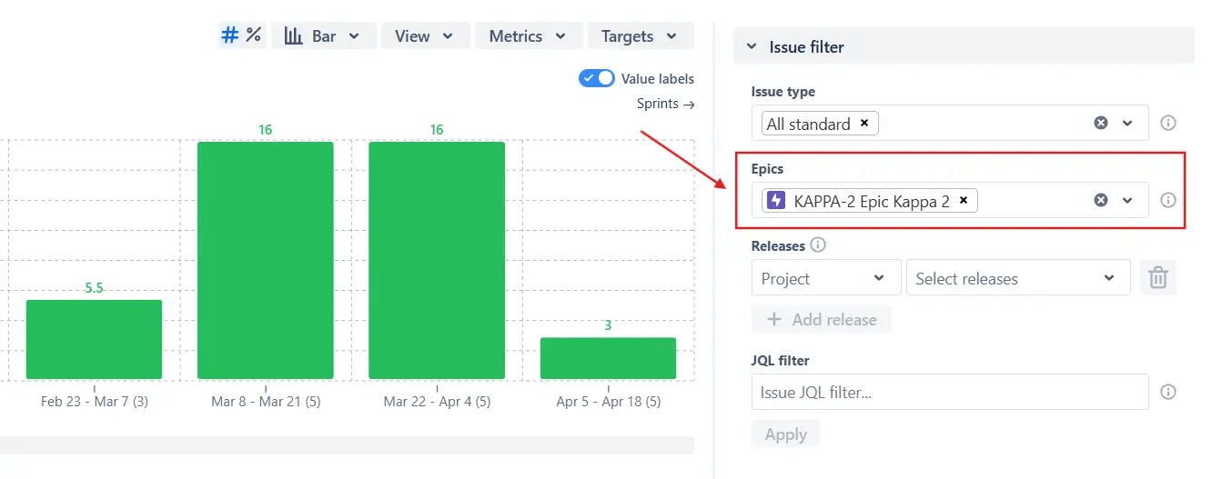This screenshot has height=479, width=1222.
Task: Open the View menu
Action: point(425,35)
